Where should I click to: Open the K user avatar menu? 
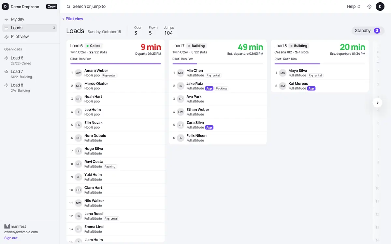(380, 7)
